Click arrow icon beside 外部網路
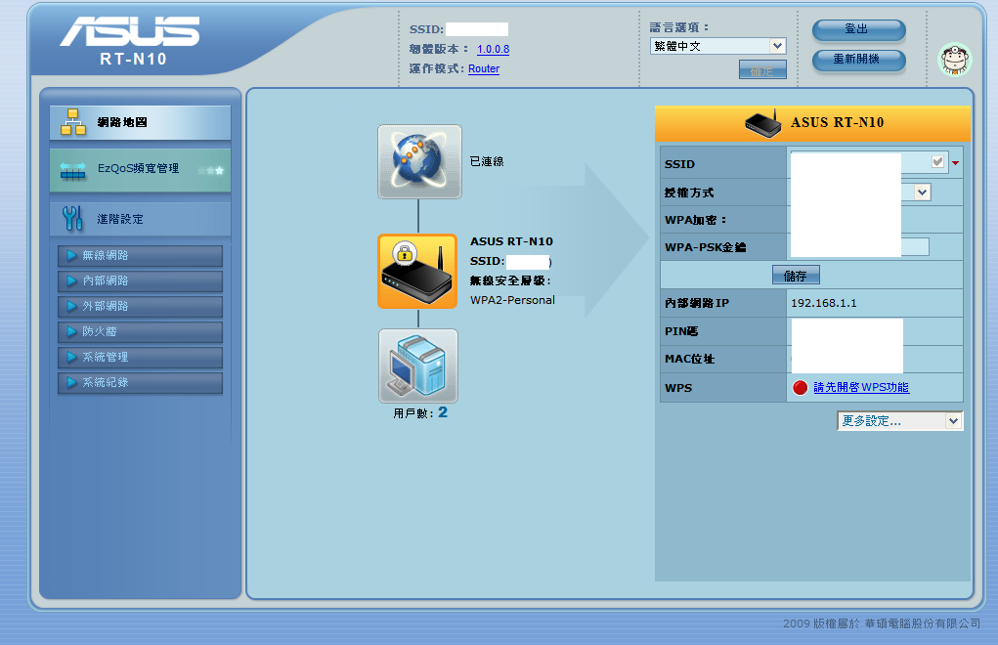The image size is (998, 645). click(x=72, y=307)
